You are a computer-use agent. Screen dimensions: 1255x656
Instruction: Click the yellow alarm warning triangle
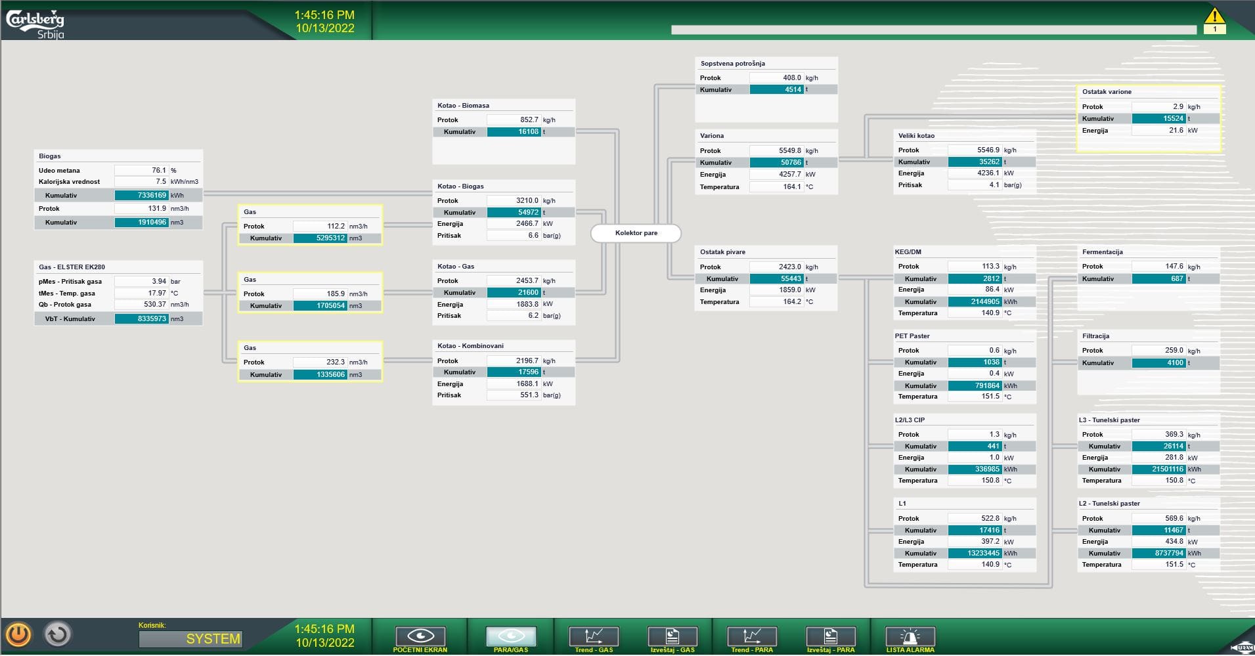[1216, 17]
